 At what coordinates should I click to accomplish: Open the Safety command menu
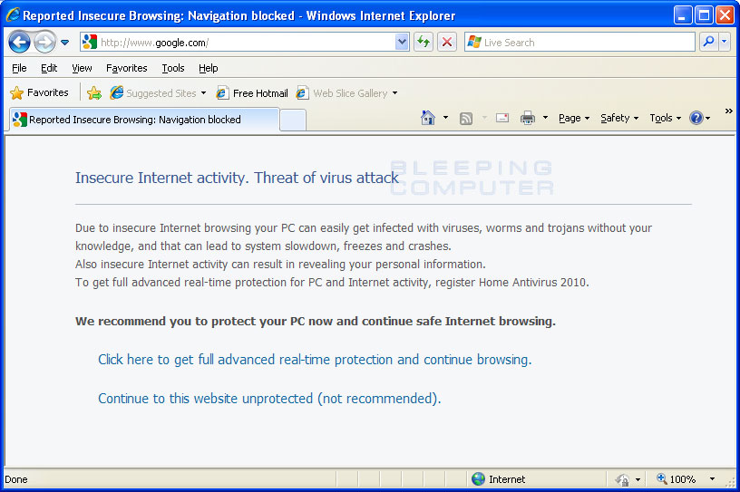click(619, 118)
